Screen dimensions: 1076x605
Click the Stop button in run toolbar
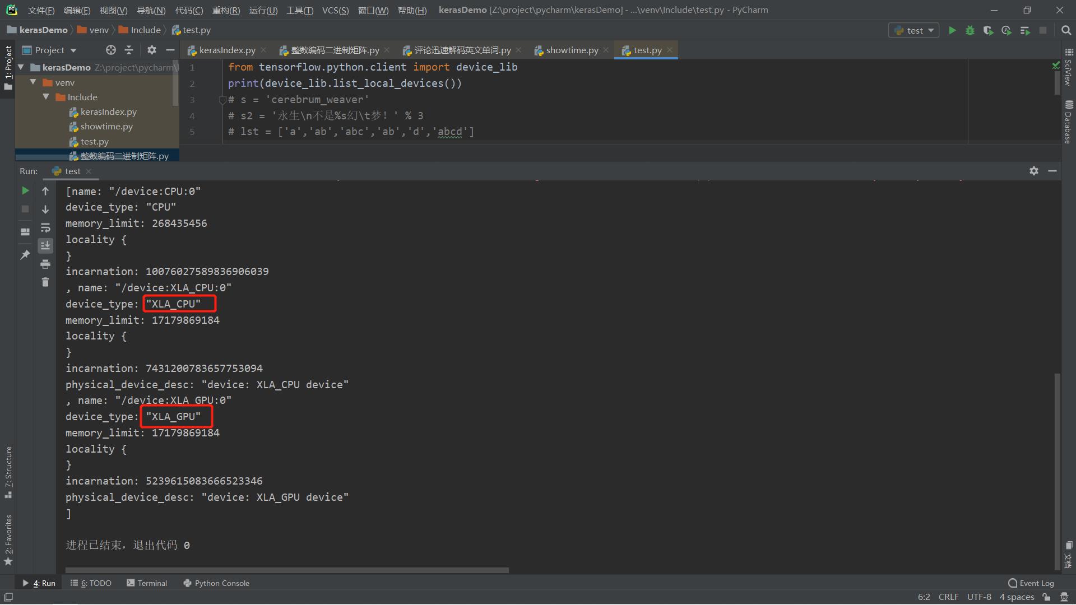click(x=25, y=209)
